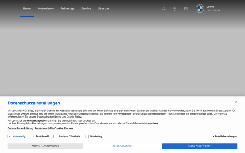Screen dimensions: 245x153
Task: Enable the Analyse / Statistik checkbox
Action: [55, 136]
